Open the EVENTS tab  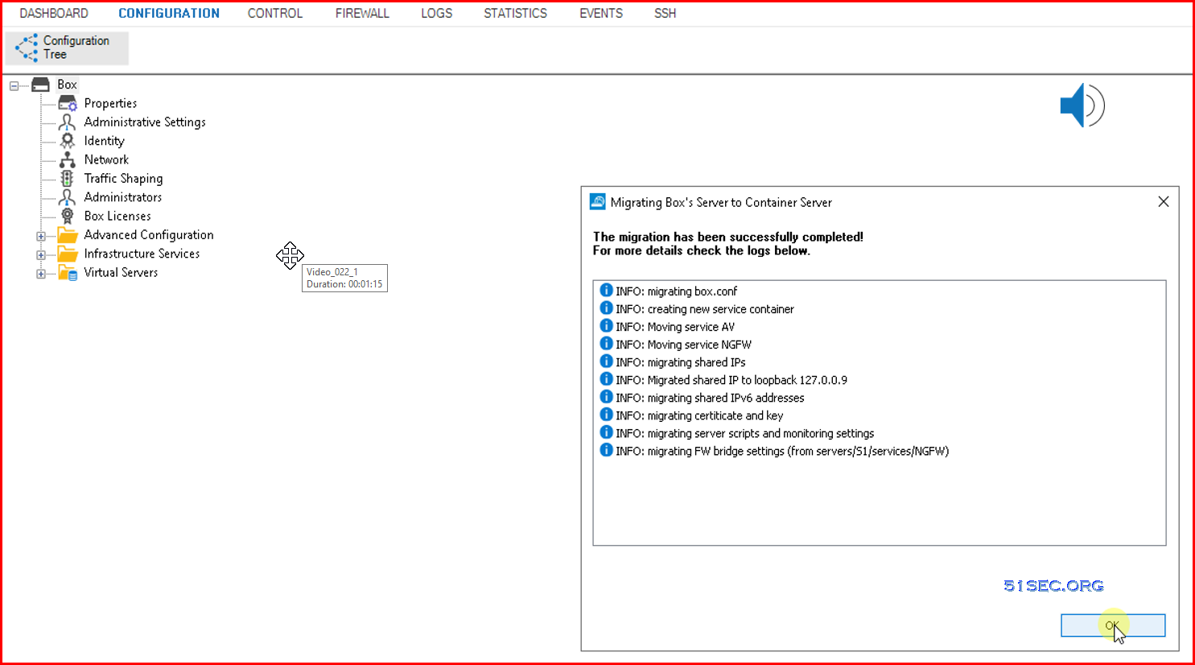[x=601, y=14]
